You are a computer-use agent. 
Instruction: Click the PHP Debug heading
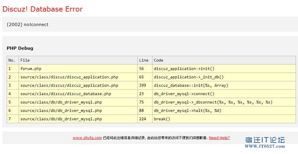pyautogui.click(x=20, y=48)
